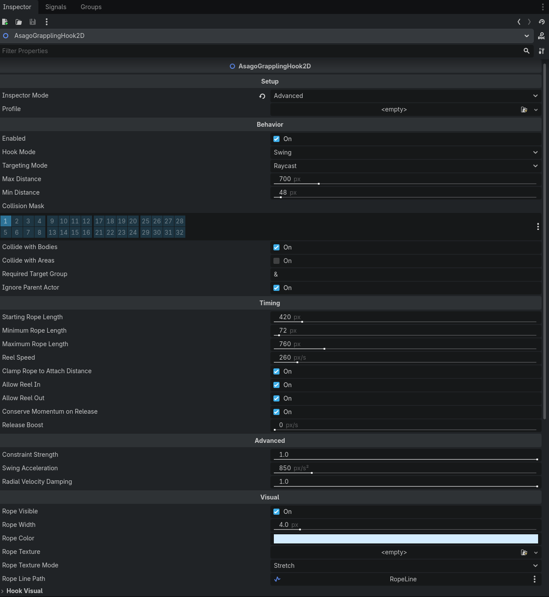Screen dimensions: 549x597
Task: Click the Minimum Rope Length 72 value
Action: (x=283, y=331)
